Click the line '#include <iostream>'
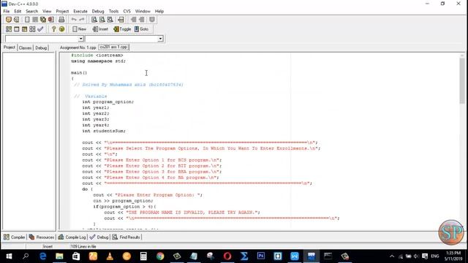The width and height of the screenshot is (468, 263). click(x=97, y=56)
